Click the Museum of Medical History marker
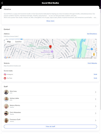The width and height of the screenshot is (101, 134). (52, 52)
